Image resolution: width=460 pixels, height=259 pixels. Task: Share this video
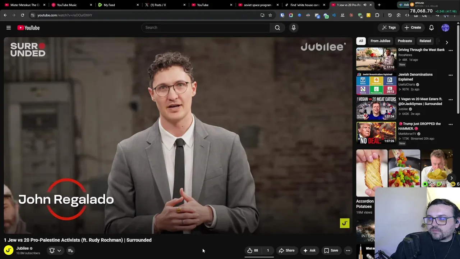286,250
